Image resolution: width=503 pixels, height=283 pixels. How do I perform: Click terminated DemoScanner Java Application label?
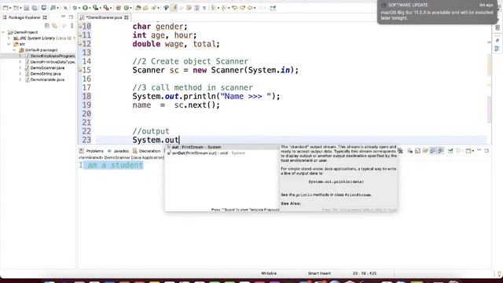[x=121, y=157]
